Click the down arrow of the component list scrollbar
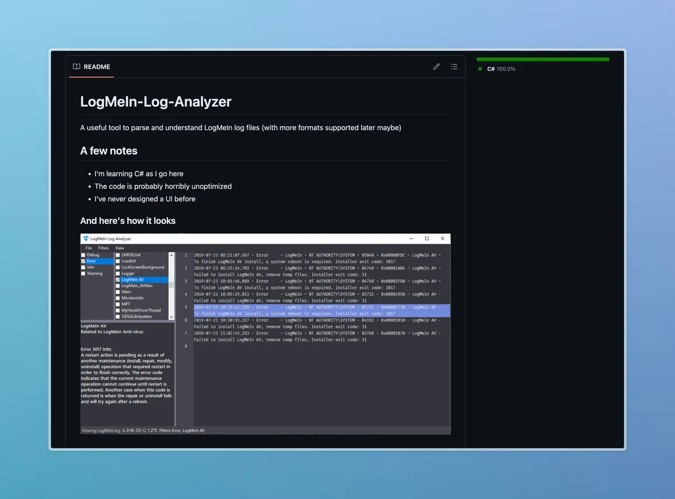The image size is (675, 499). click(x=171, y=317)
